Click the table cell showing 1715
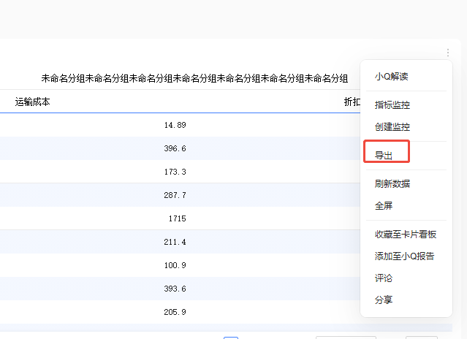The image size is (467, 339). click(x=176, y=218)
